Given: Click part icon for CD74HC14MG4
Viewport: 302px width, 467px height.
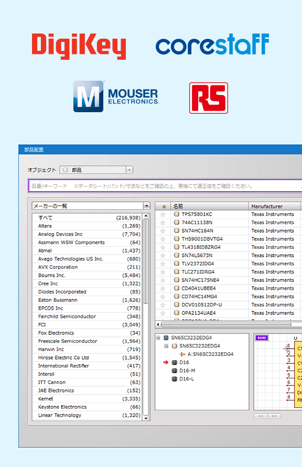Looking at the screenshot, I should (x=177, y=296).
